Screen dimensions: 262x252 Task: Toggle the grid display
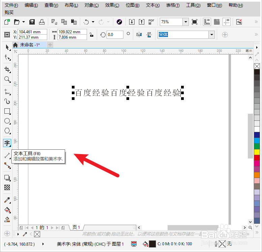point(217,22)
